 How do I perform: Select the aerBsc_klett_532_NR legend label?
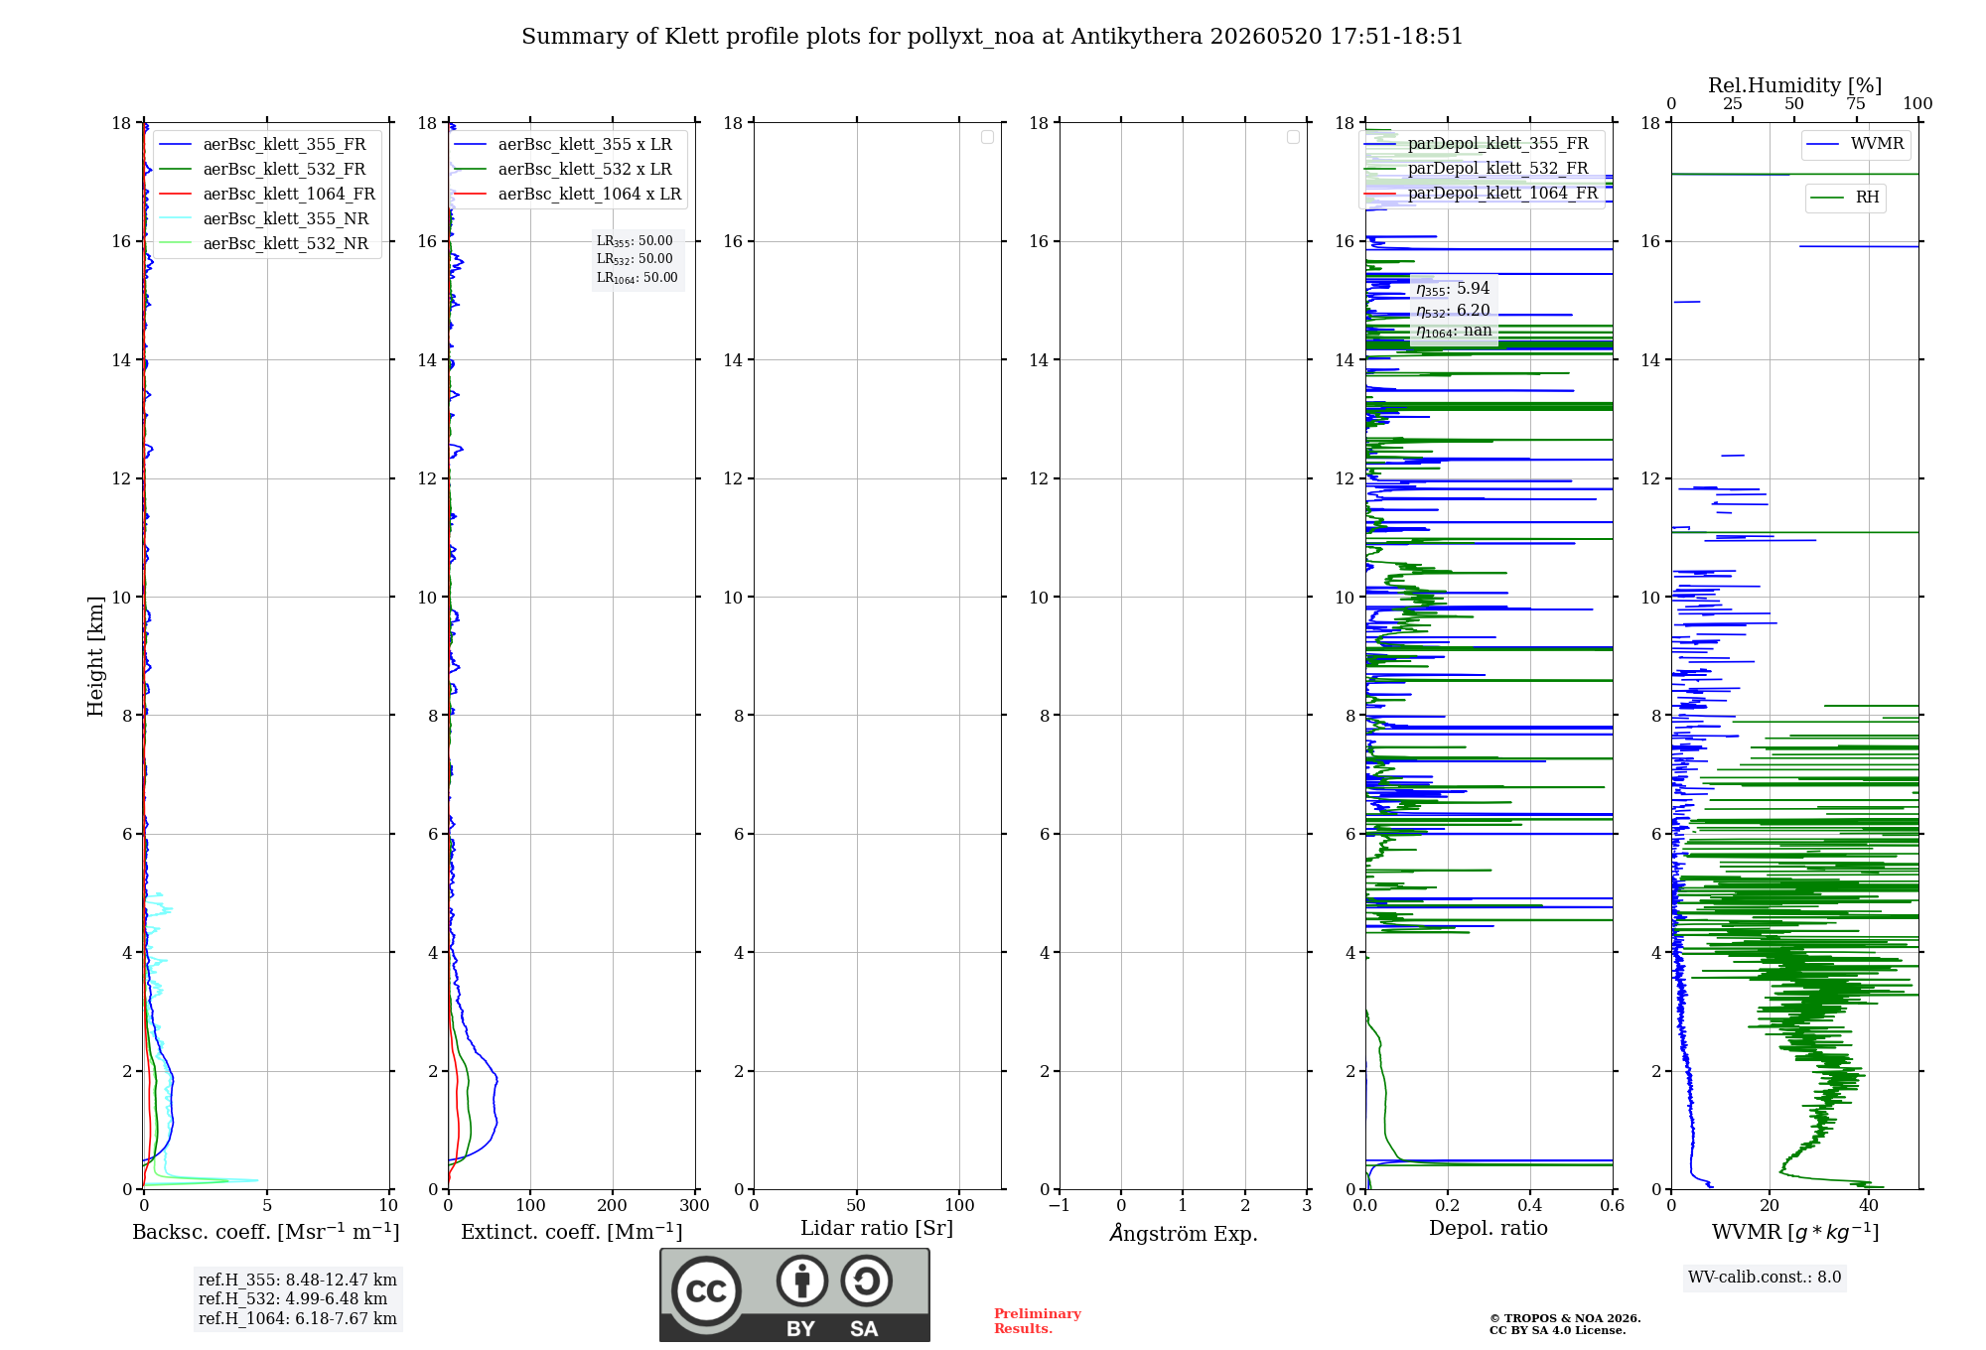click(x=286, y=244)
